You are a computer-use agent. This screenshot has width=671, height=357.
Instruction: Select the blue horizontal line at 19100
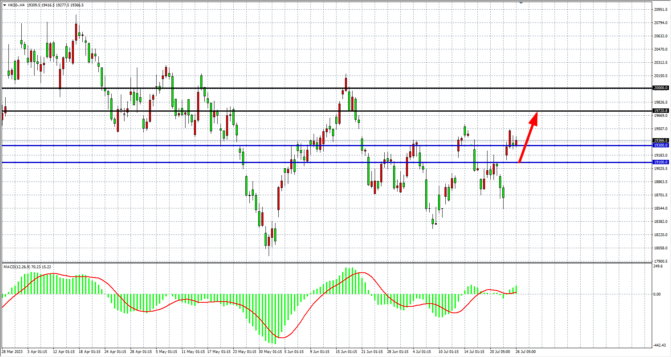click(201, 162)
